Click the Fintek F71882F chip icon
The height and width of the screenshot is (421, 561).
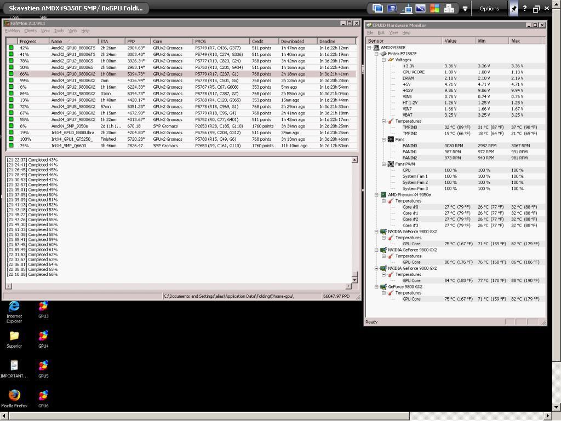click(383, 54)
